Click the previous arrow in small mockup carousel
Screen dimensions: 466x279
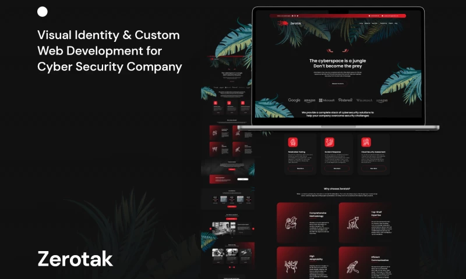point(210,228)
